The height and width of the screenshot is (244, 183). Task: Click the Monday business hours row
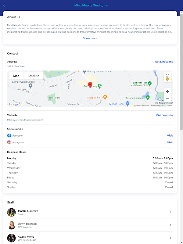click(x=90, y=158)
